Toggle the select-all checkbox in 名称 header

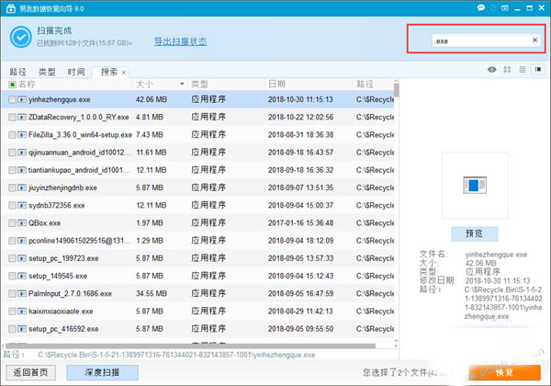pos(12,84)
